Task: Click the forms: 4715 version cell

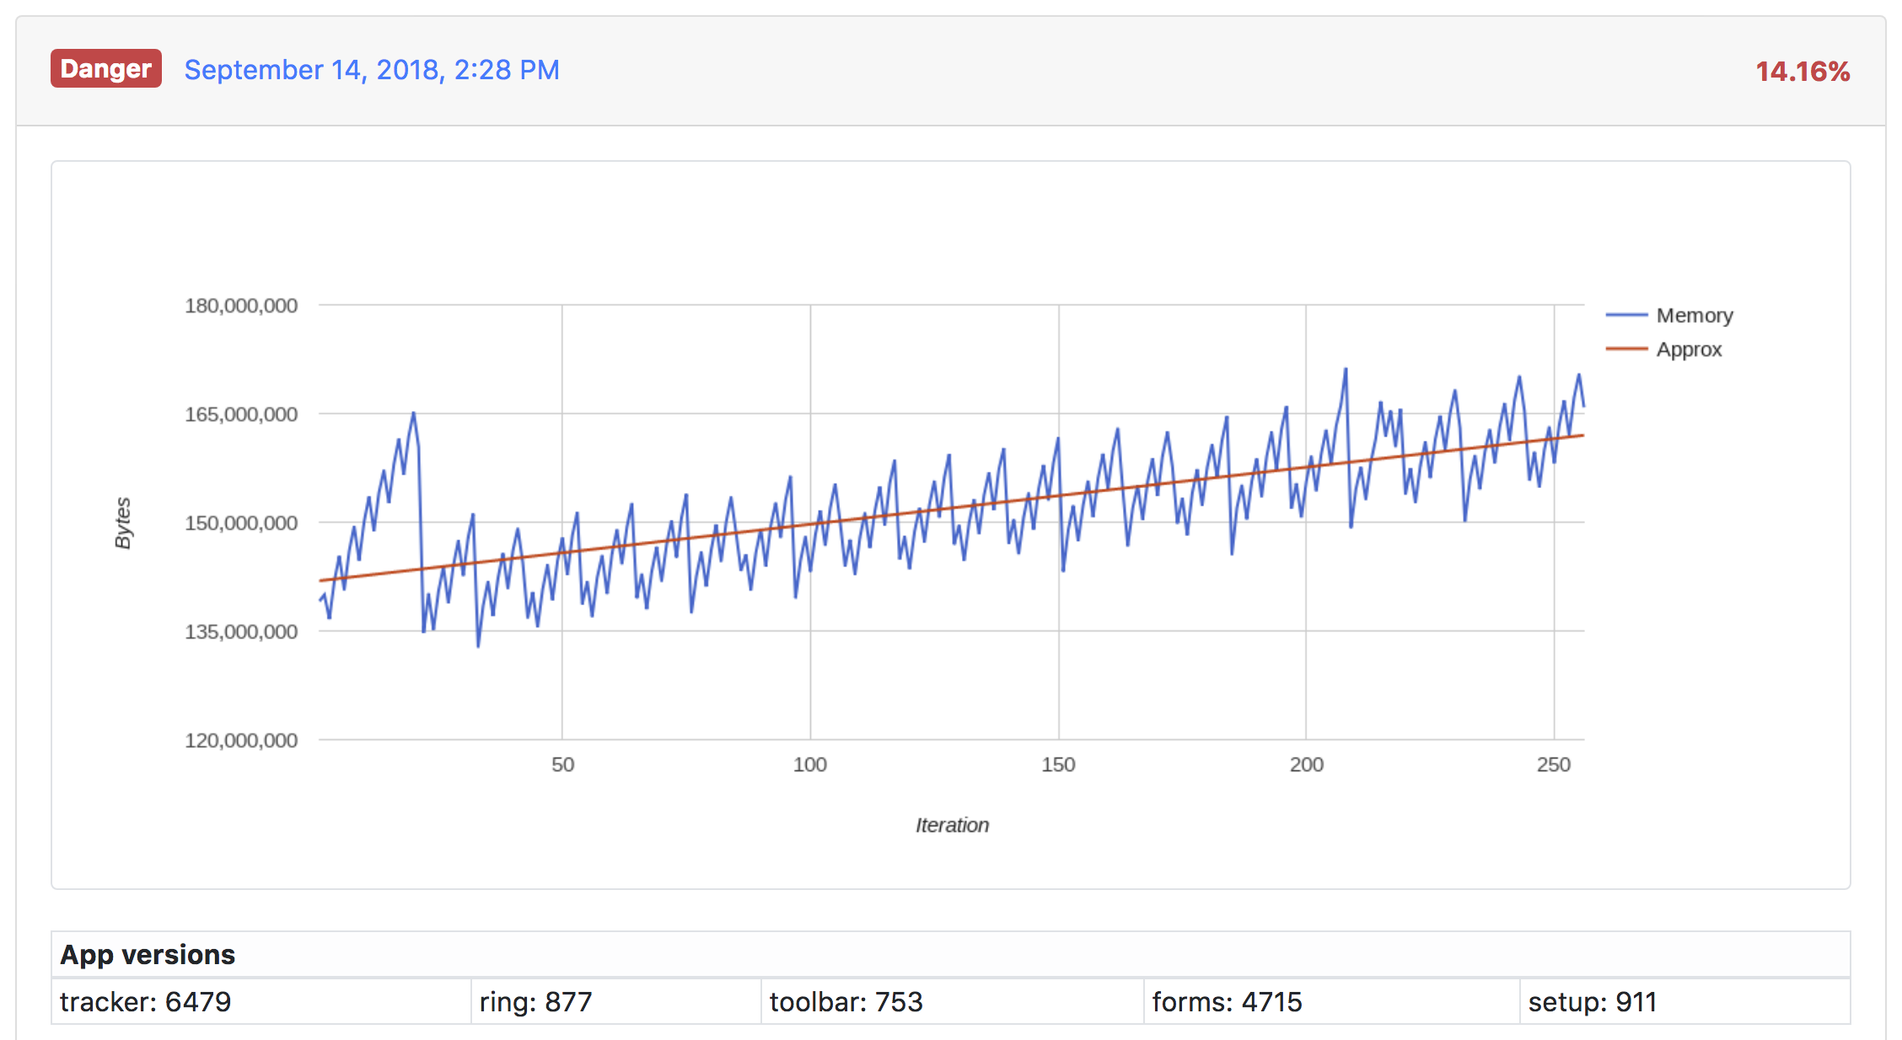Action: coord(1227,1002)
